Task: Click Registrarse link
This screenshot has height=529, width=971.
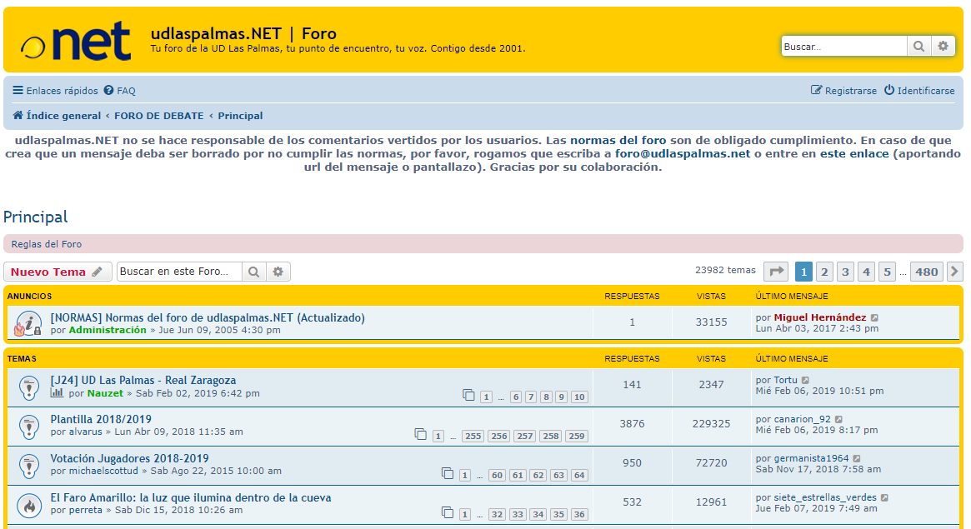Action: pos(844,90)
